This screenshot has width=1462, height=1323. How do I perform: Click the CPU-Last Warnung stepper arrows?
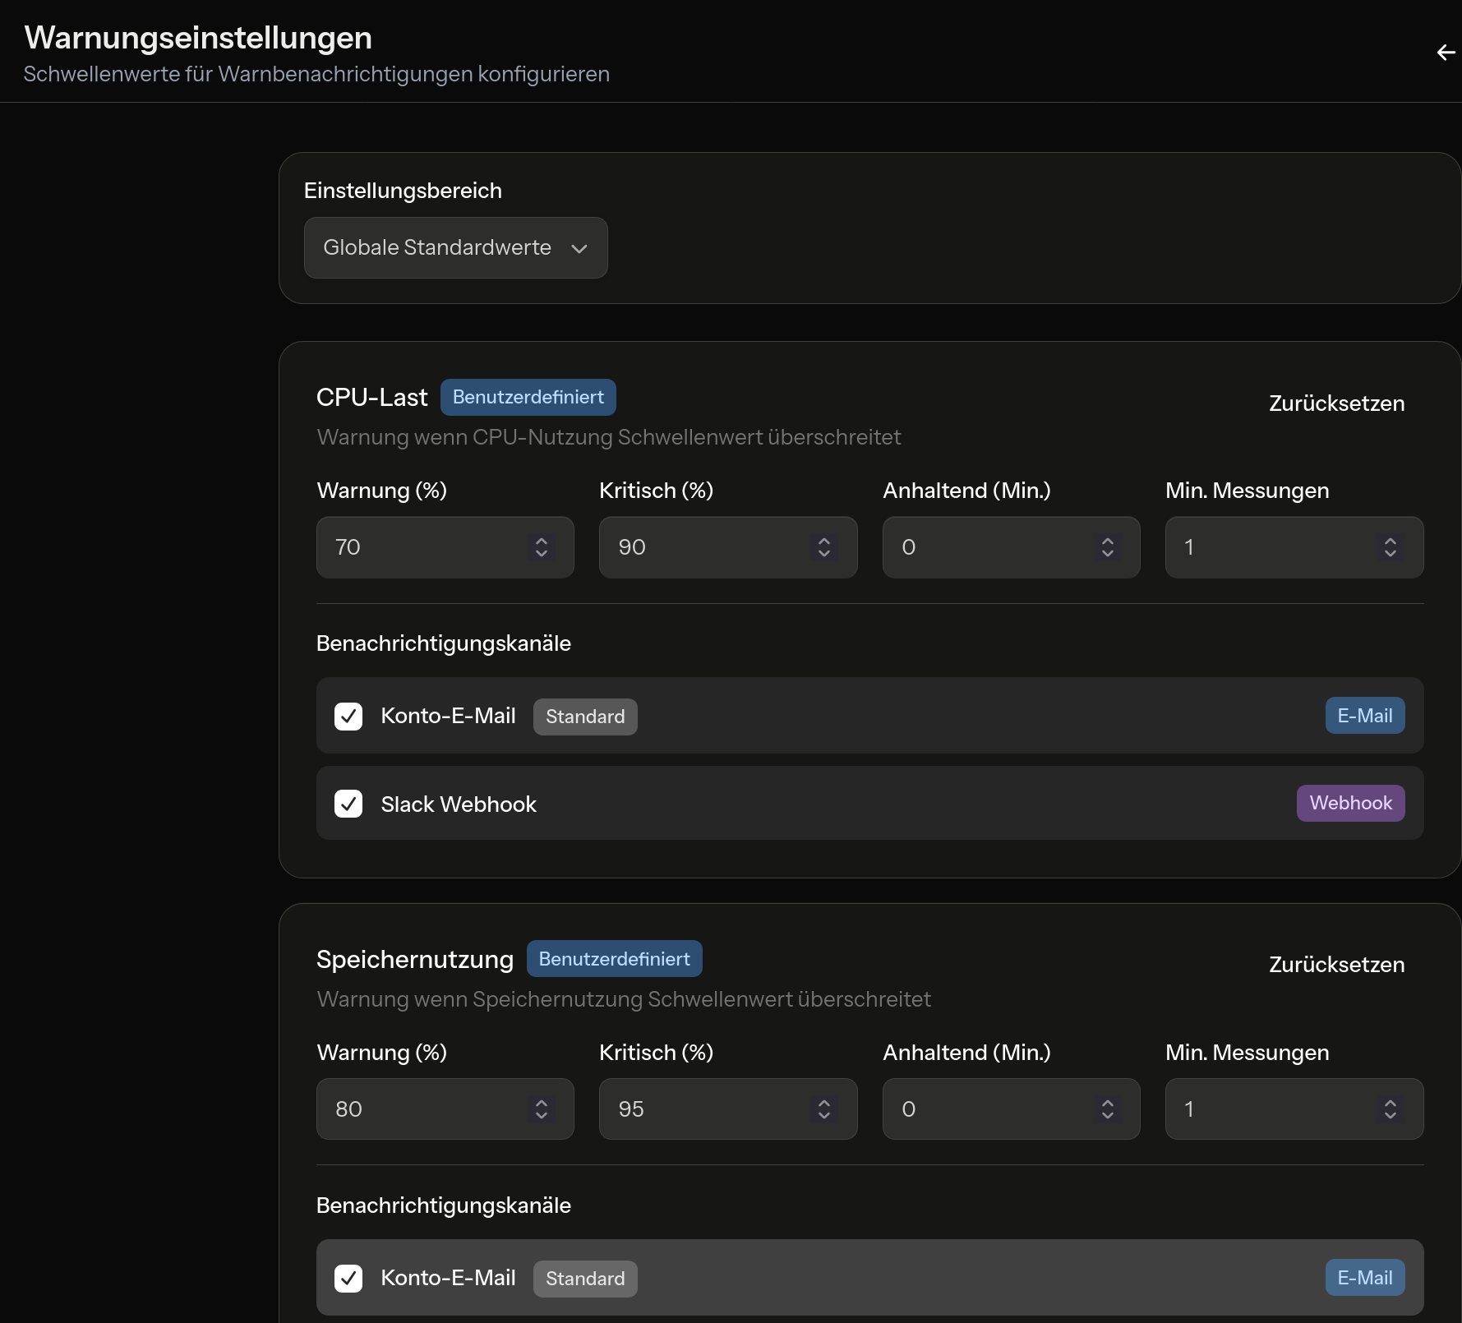(541, 547)
